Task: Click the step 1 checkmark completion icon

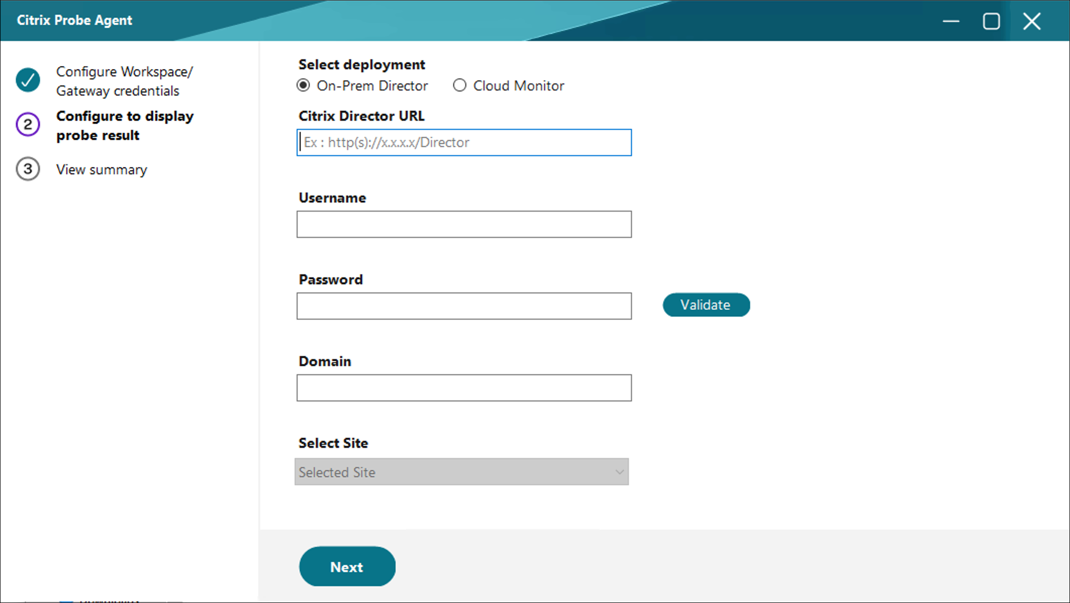Action: pyautogui.click(x=28, y=80)
